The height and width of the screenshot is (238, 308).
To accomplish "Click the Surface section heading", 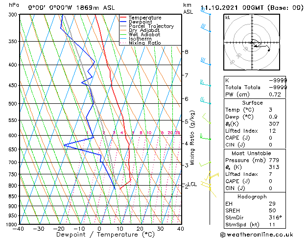I will [x=252, y=103].
